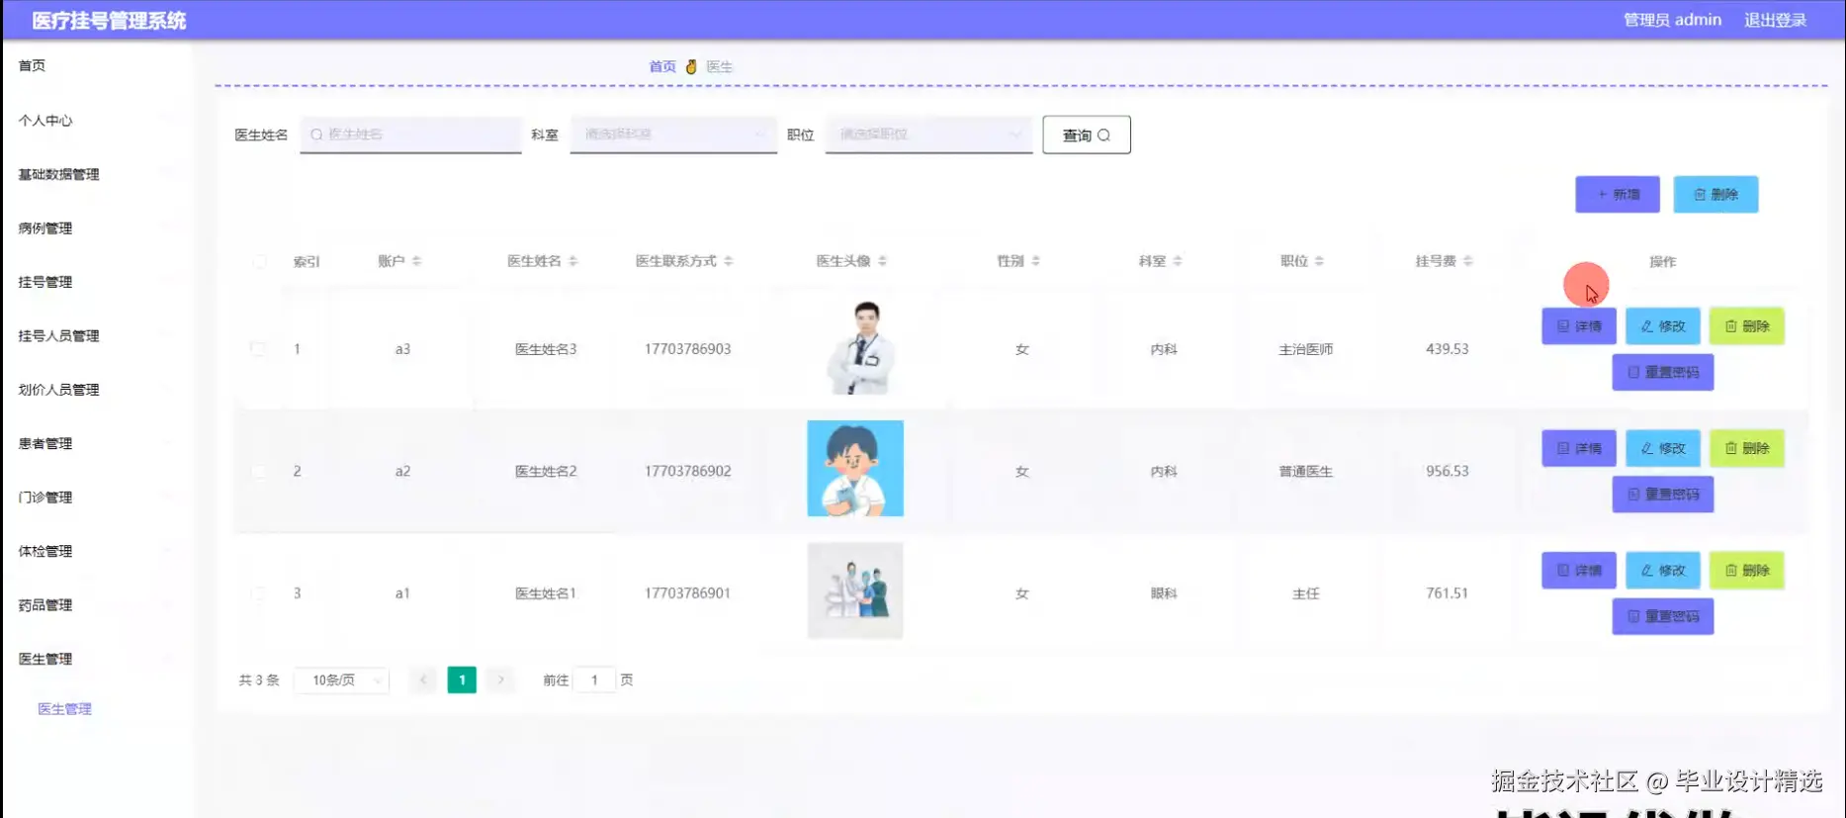Click 修改 for doctor a3
Viewport: 1846px width, 818px height.
click(x=1663, y=326)
